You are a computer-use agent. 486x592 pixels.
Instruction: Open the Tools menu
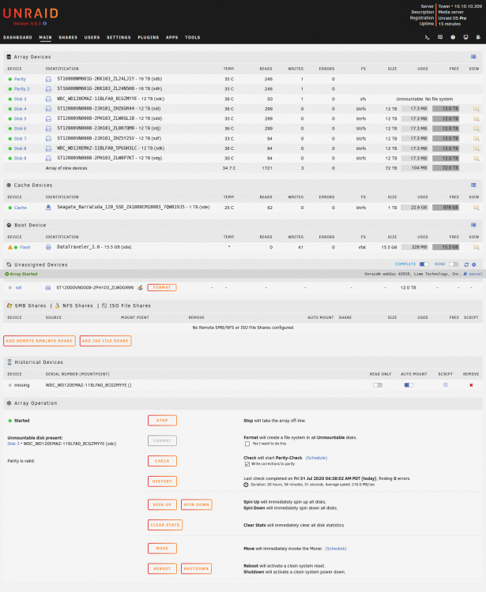tap(192, 37)
